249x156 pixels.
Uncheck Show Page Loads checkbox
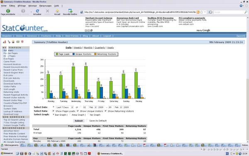(54, 111)
